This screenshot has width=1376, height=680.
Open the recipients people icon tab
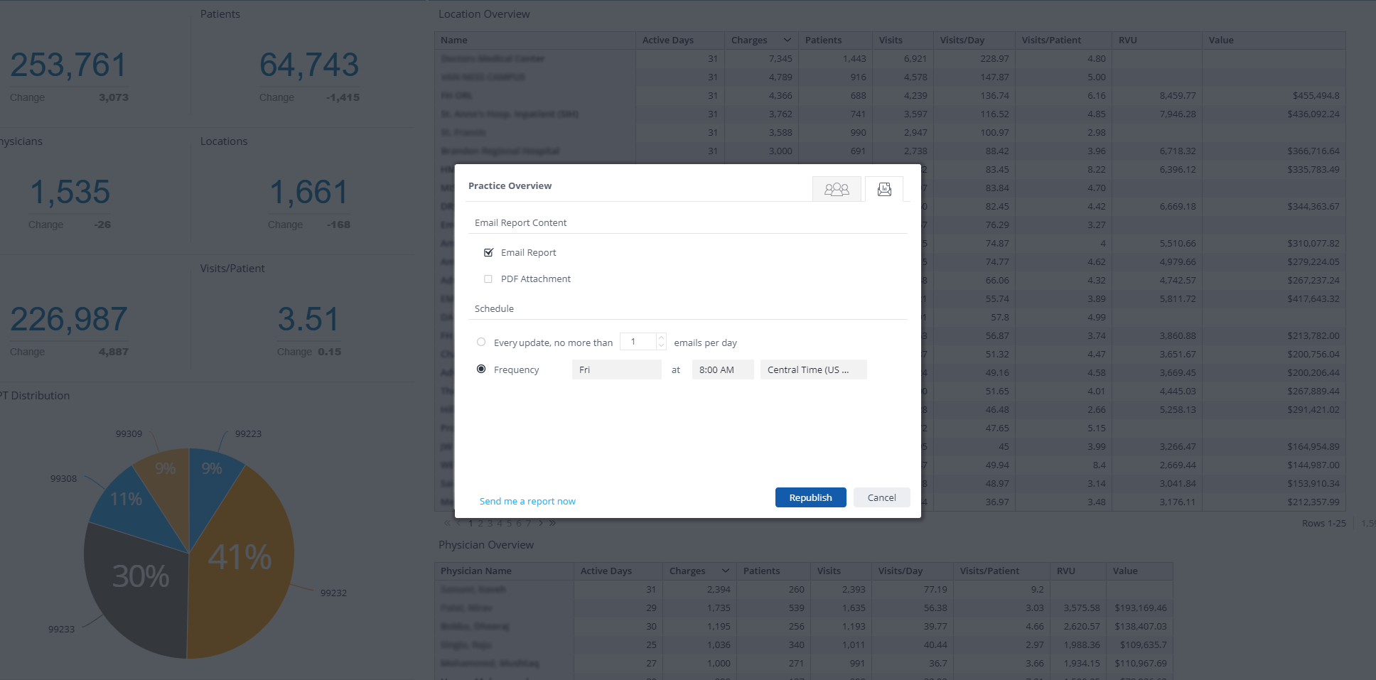click(x=837, y=189)
